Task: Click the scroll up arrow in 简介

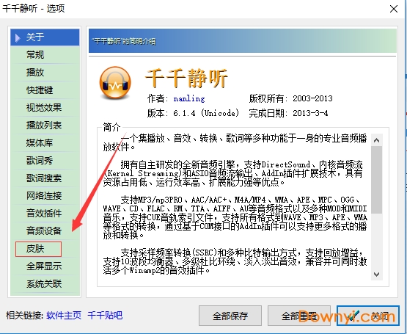Action: click(377, 140)
